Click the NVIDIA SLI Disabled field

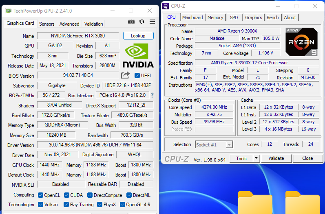pyautogui.click(x=61, y=184)
